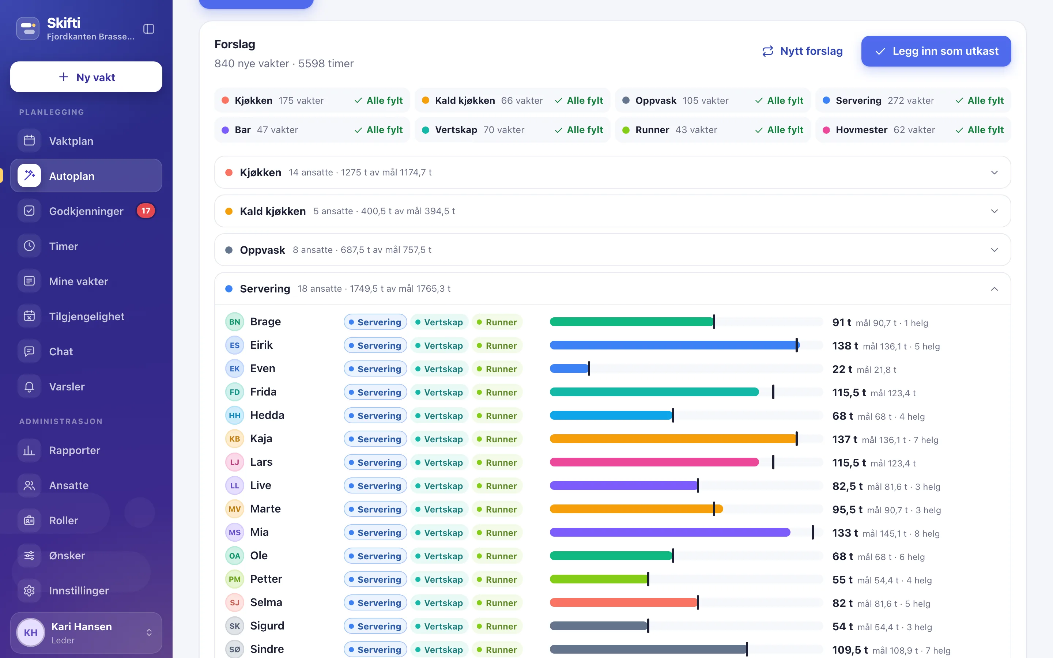Click Brage's BN avatar
This screenshot has width=1053, height=658.
(234, 322)
